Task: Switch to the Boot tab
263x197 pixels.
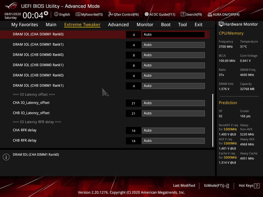Action: point(166,24)
